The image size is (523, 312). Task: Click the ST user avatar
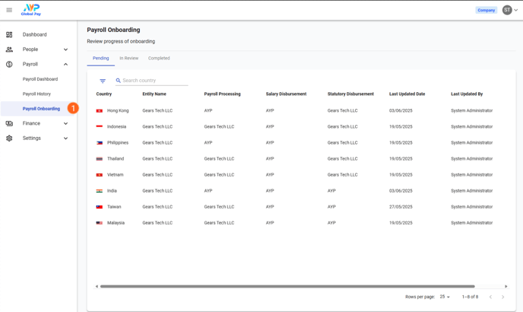(507, 10)
